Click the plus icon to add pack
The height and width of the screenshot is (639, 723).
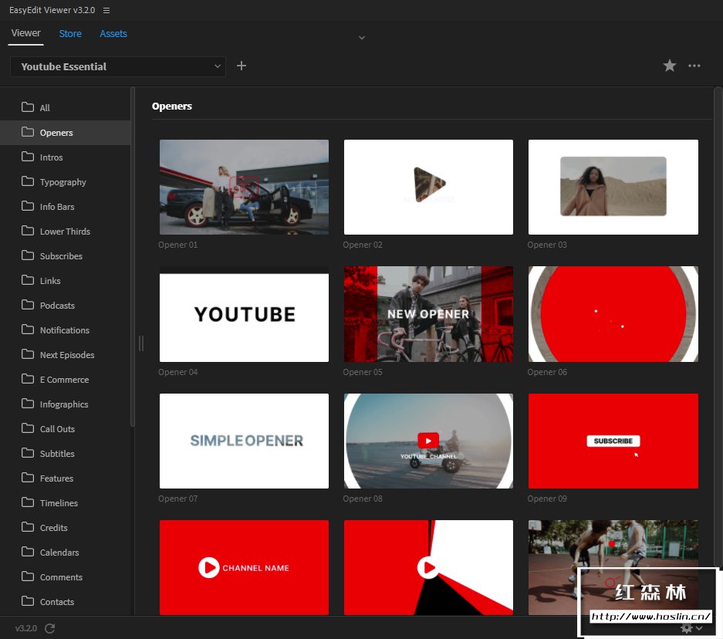click(x=242, y=66)
